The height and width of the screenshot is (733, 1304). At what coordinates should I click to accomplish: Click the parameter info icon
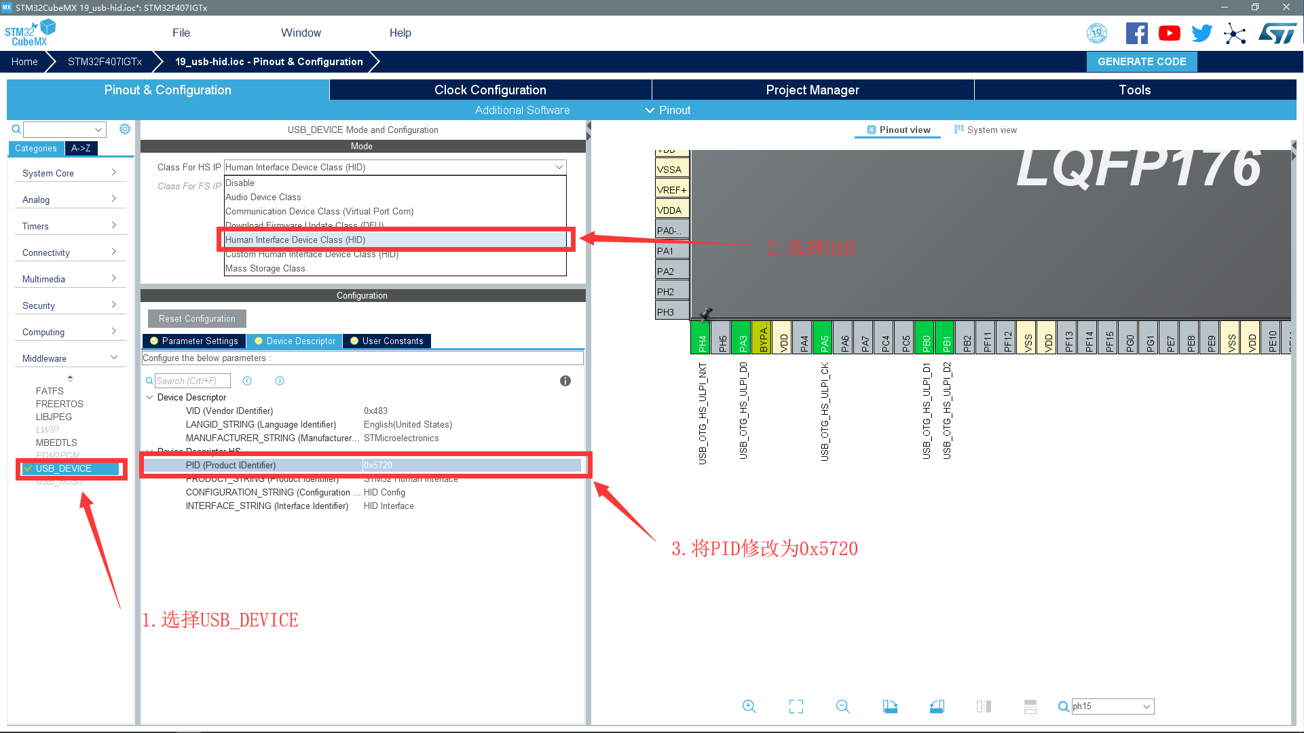click(565, 381)
